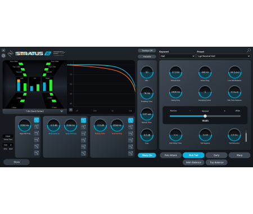Click the orange-labeled Reverb Trim knob showing -2.0 dB
Viewport: 253px width, 214px height.
pyautogui.click(x=100, y=125)
